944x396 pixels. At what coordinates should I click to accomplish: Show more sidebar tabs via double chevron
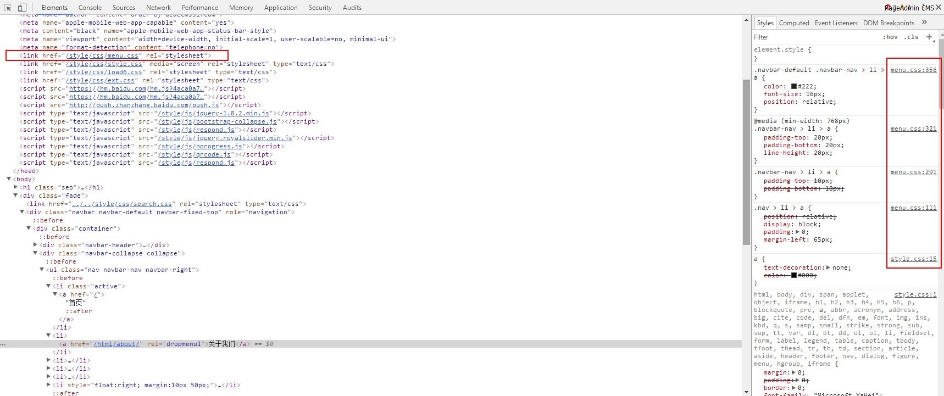[924, 23]
